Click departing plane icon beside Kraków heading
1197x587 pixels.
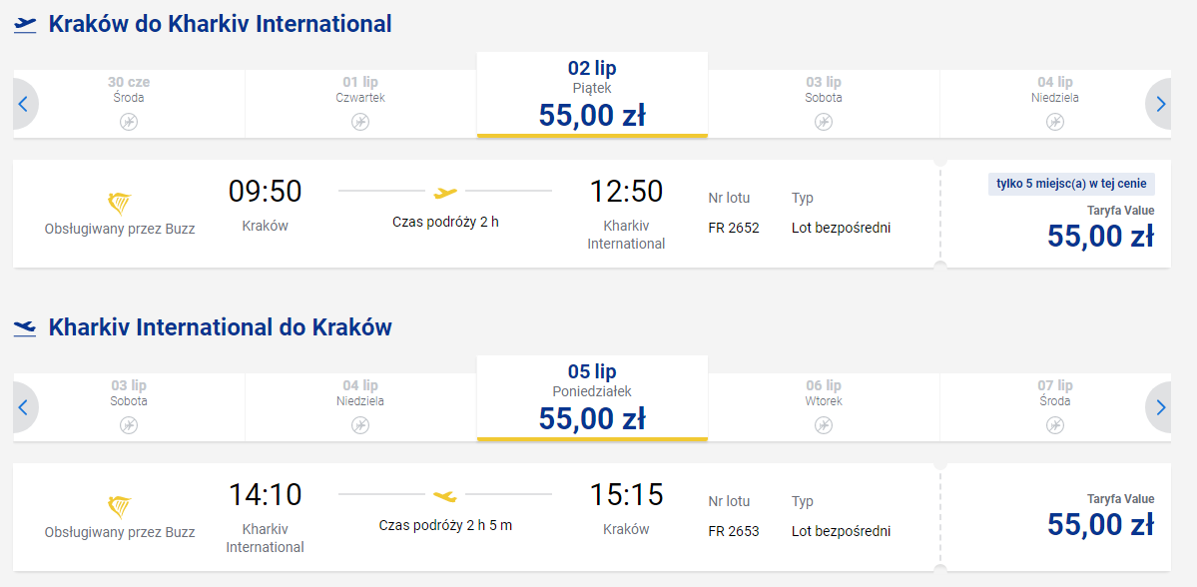25,25
